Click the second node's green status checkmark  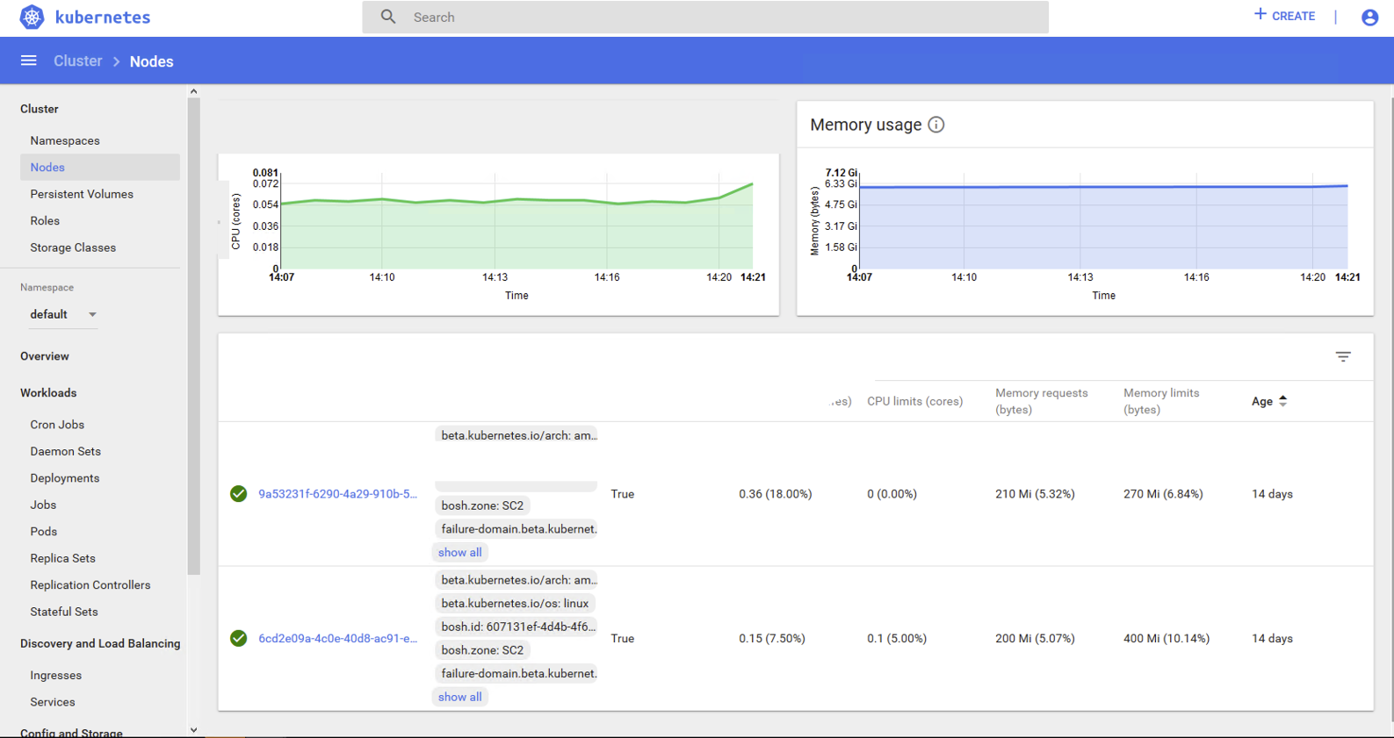pos(238,638)
